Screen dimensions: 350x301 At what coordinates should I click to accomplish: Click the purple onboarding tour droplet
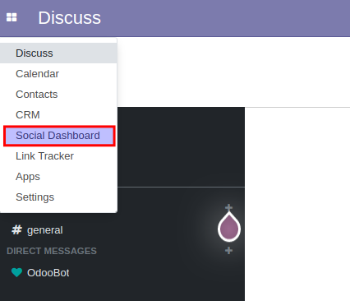[x=229, y=227]
